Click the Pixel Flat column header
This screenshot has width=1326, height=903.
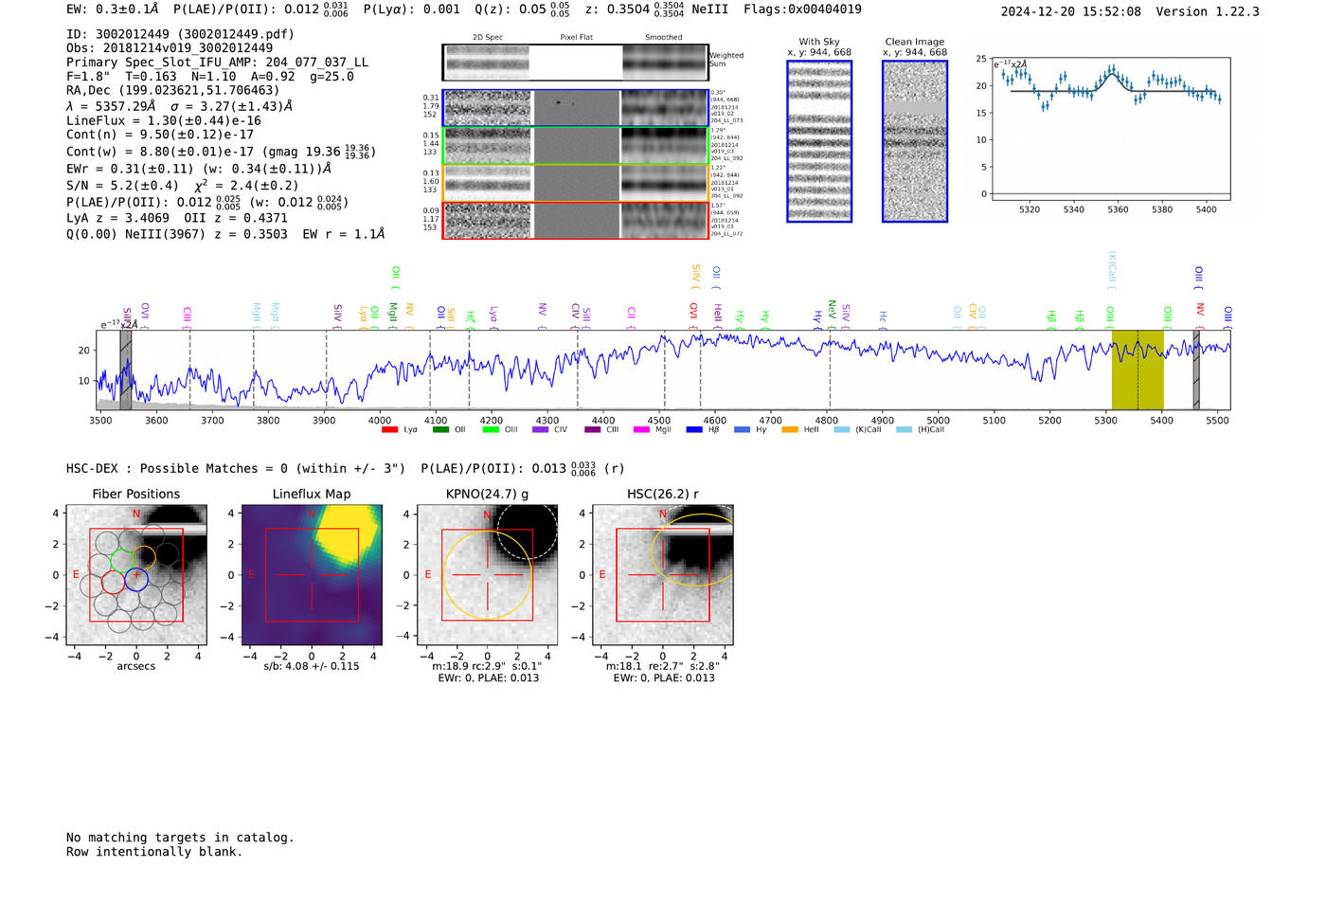(576, 38)
